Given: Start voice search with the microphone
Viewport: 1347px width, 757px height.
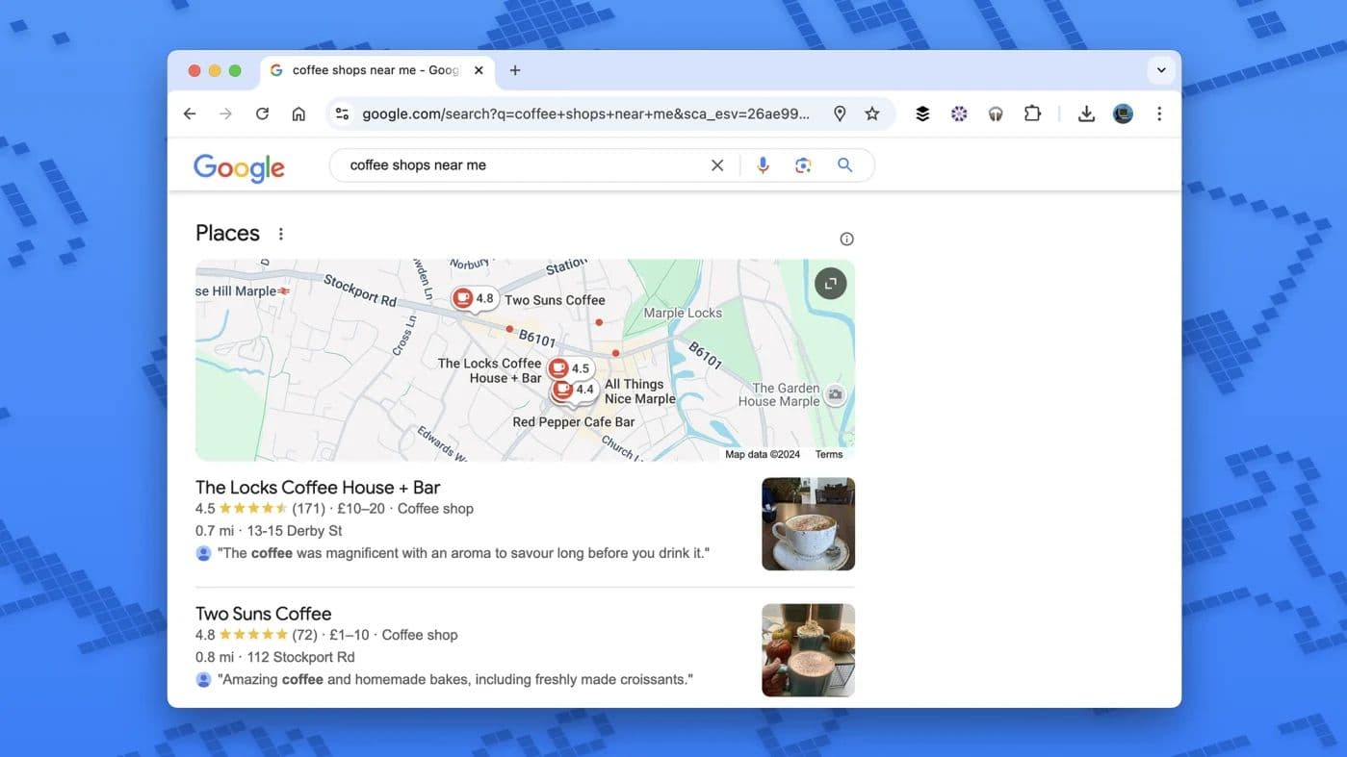Looking at the screenshot, I should (763, 165).
